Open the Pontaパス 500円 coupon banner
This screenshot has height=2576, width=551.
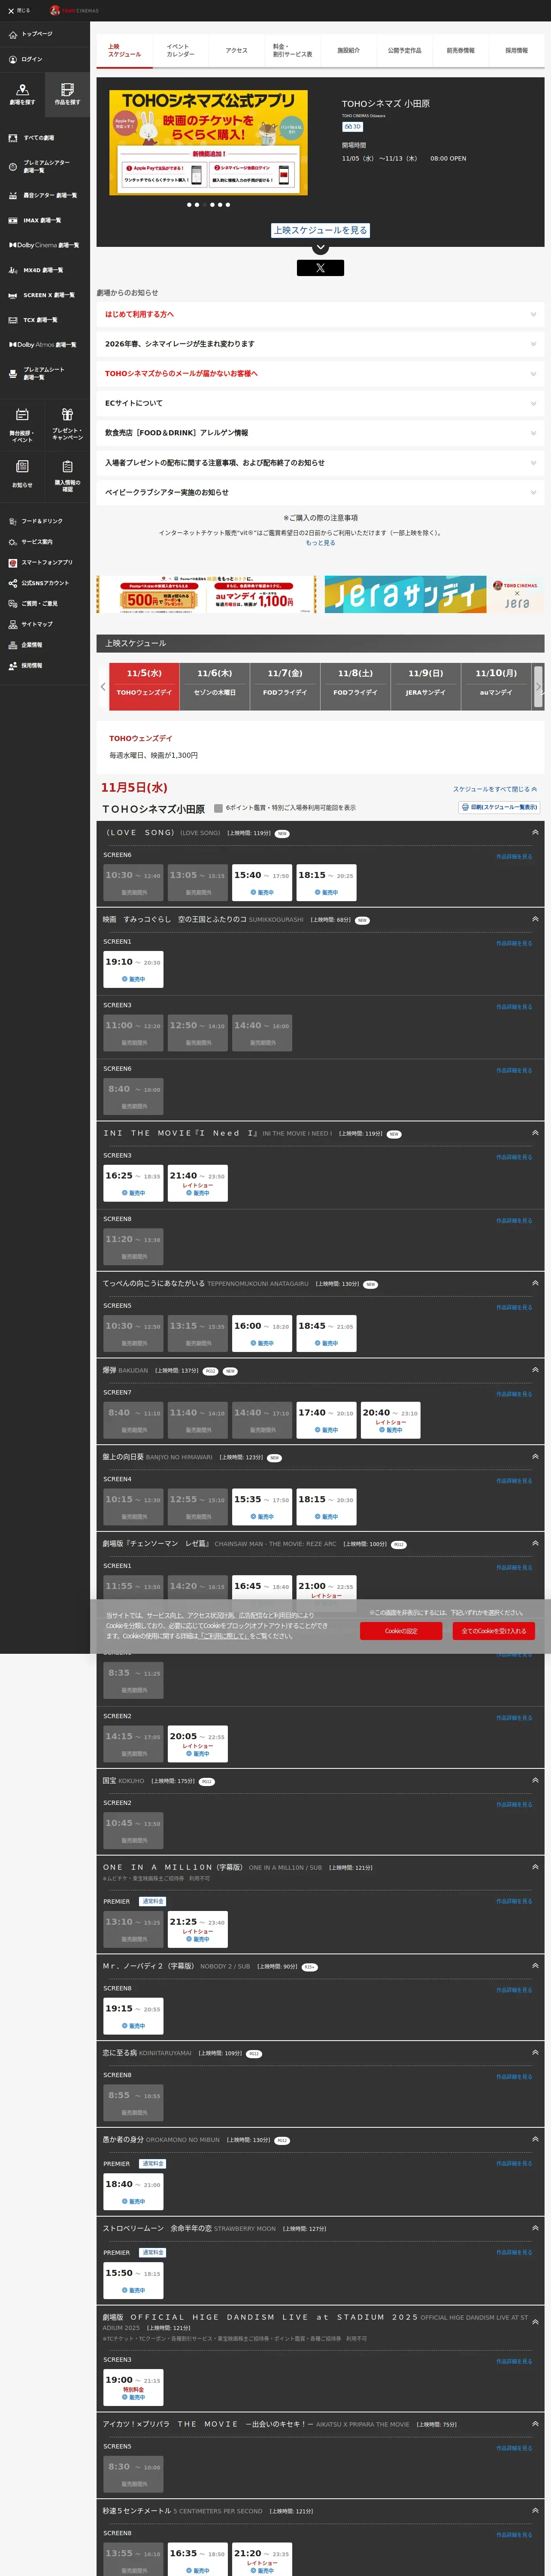coord(206,595)
